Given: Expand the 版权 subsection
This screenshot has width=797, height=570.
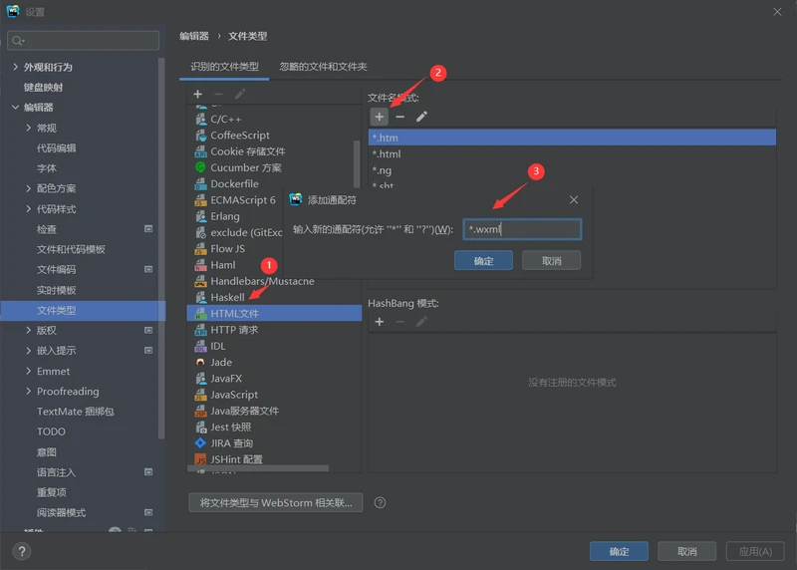Looking at the screenshot, I should 29,330.
